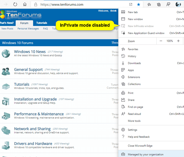The image size is (184, 157).
Task: Click the Brink username link
Action: [x=113, y=11]
